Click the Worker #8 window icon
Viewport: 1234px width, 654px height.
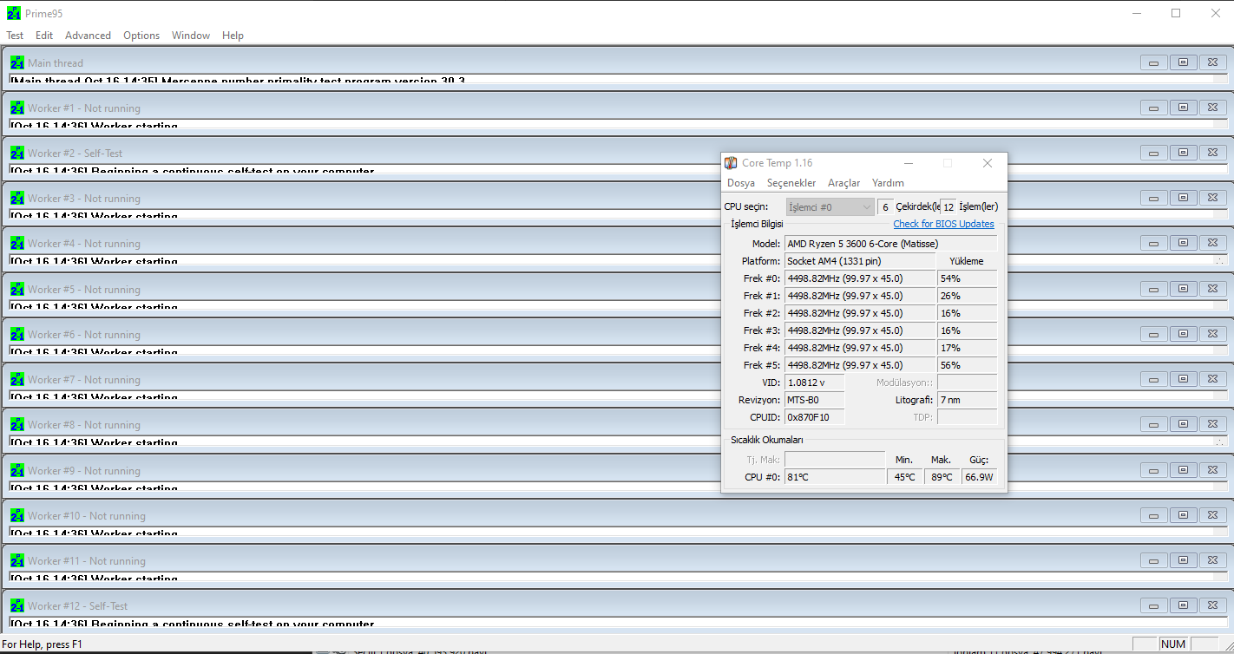[x=17, y=424]
